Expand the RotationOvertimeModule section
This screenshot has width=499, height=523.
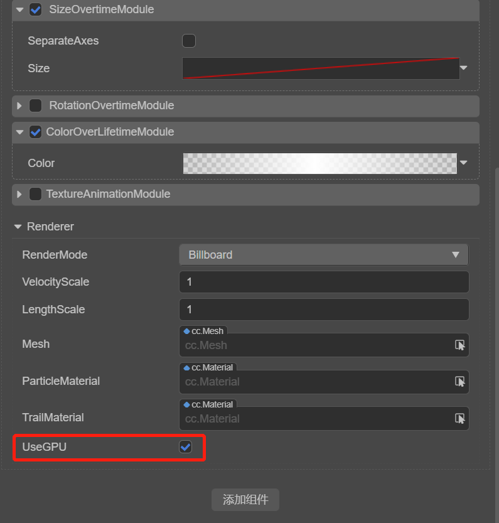20,105
